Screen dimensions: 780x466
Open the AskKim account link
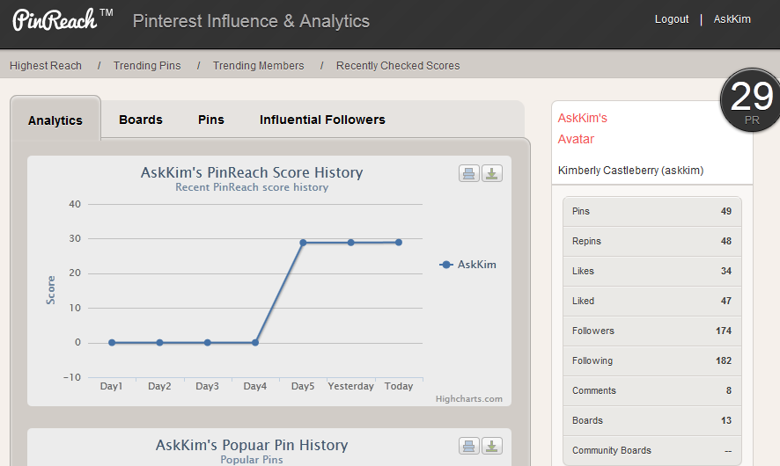click(732, 19)
